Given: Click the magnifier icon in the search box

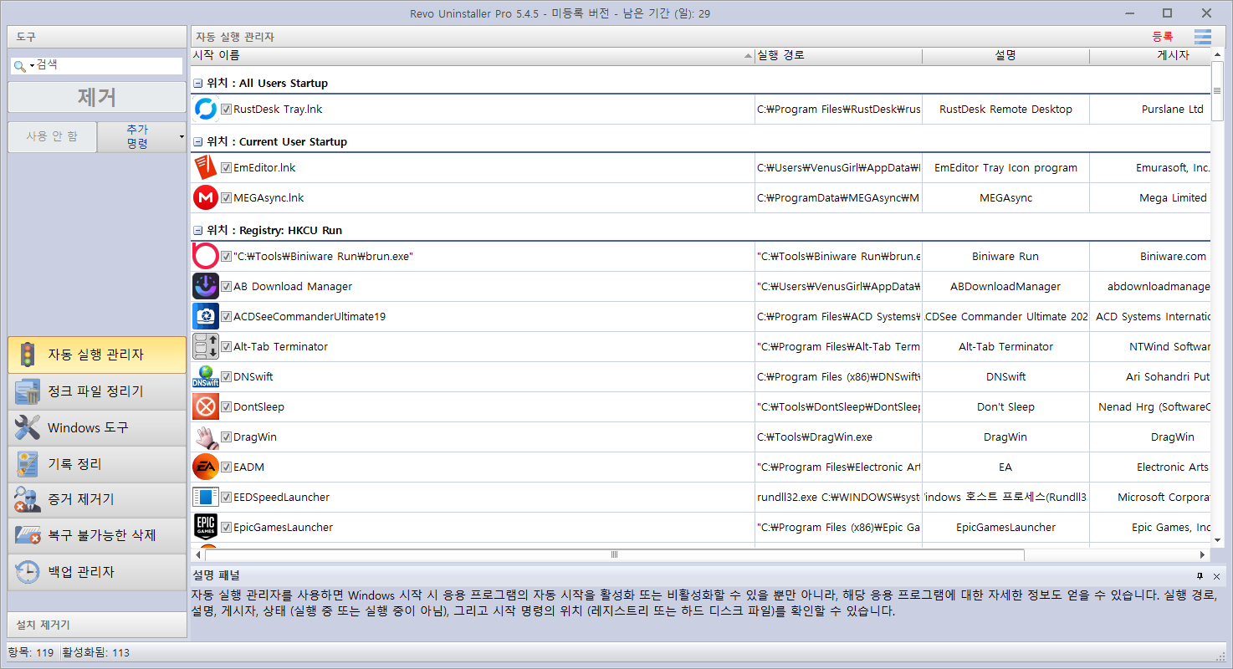Looking at the screenshot, I should 19,65.
